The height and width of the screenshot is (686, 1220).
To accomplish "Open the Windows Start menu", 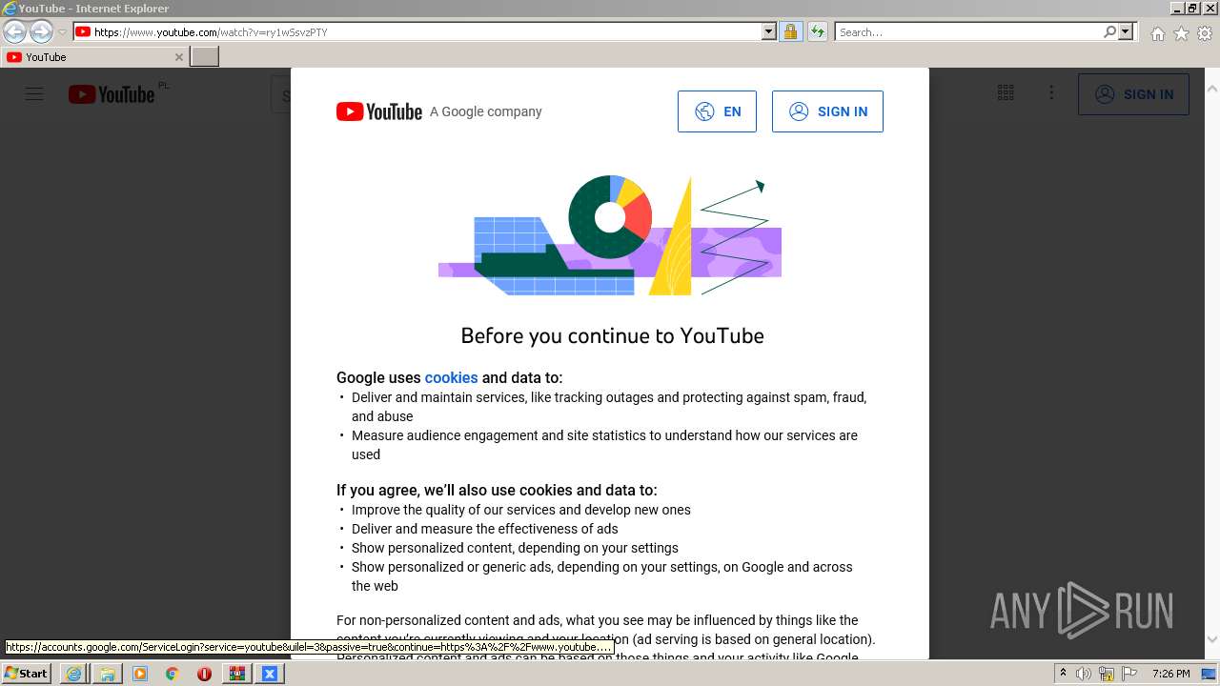I will click(x=27, y=673).
